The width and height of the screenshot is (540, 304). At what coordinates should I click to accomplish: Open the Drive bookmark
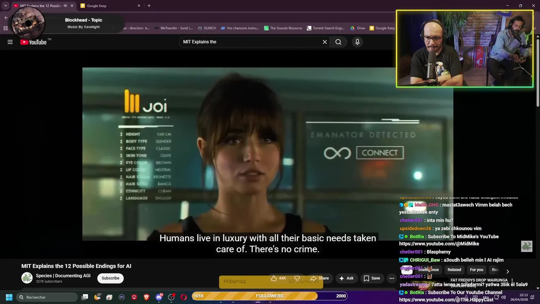pyautogui.click(x=357, y=28)
